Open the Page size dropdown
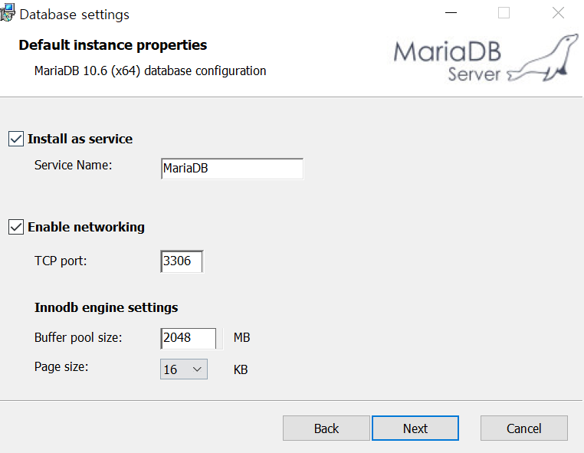Image resolution: width=584 pixels, height=453 pixels. (184, 369)
